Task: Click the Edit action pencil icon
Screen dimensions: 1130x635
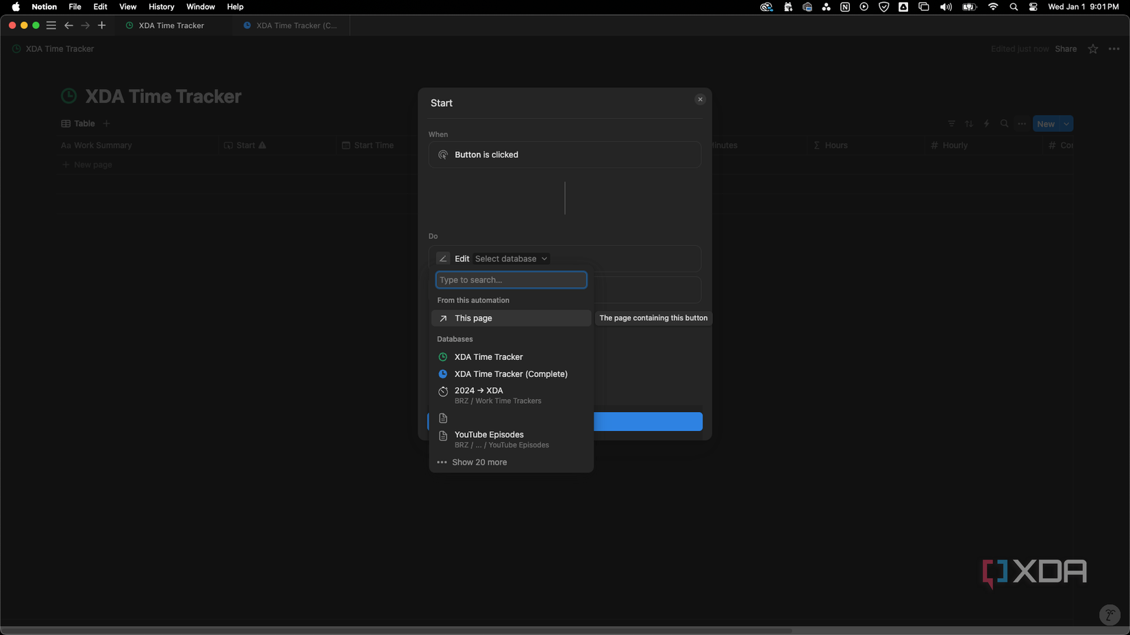Action: click(x=443, y=259)
